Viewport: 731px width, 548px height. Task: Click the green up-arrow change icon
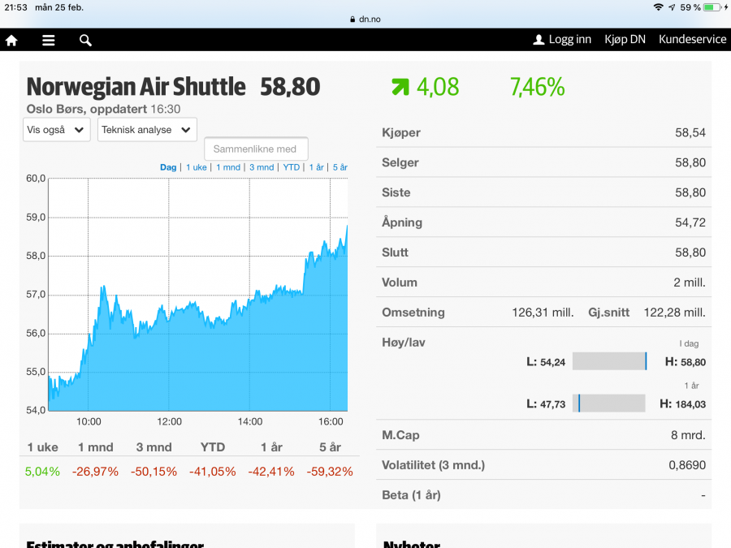click(400, 87)
